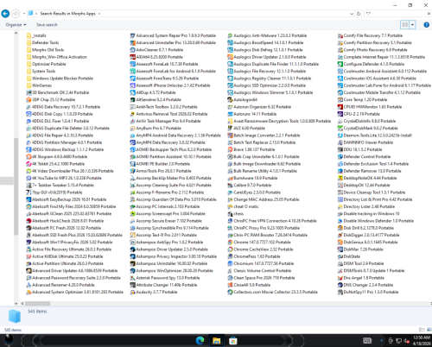Select the 3DP Chip 25.12 Portable icon
Viewport: 432px width, 347px height.
click(x=29, y=99)
